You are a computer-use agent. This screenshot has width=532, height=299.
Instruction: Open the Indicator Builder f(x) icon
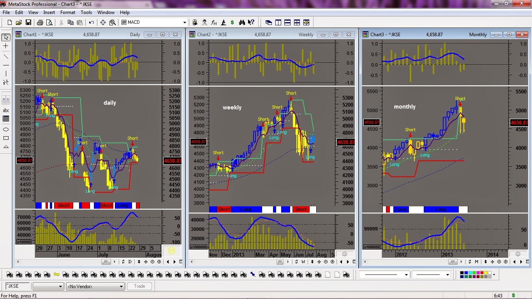(x=214, y=22)
